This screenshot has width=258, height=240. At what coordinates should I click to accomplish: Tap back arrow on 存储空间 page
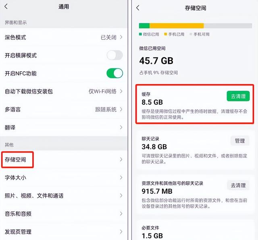coord(138,8)
